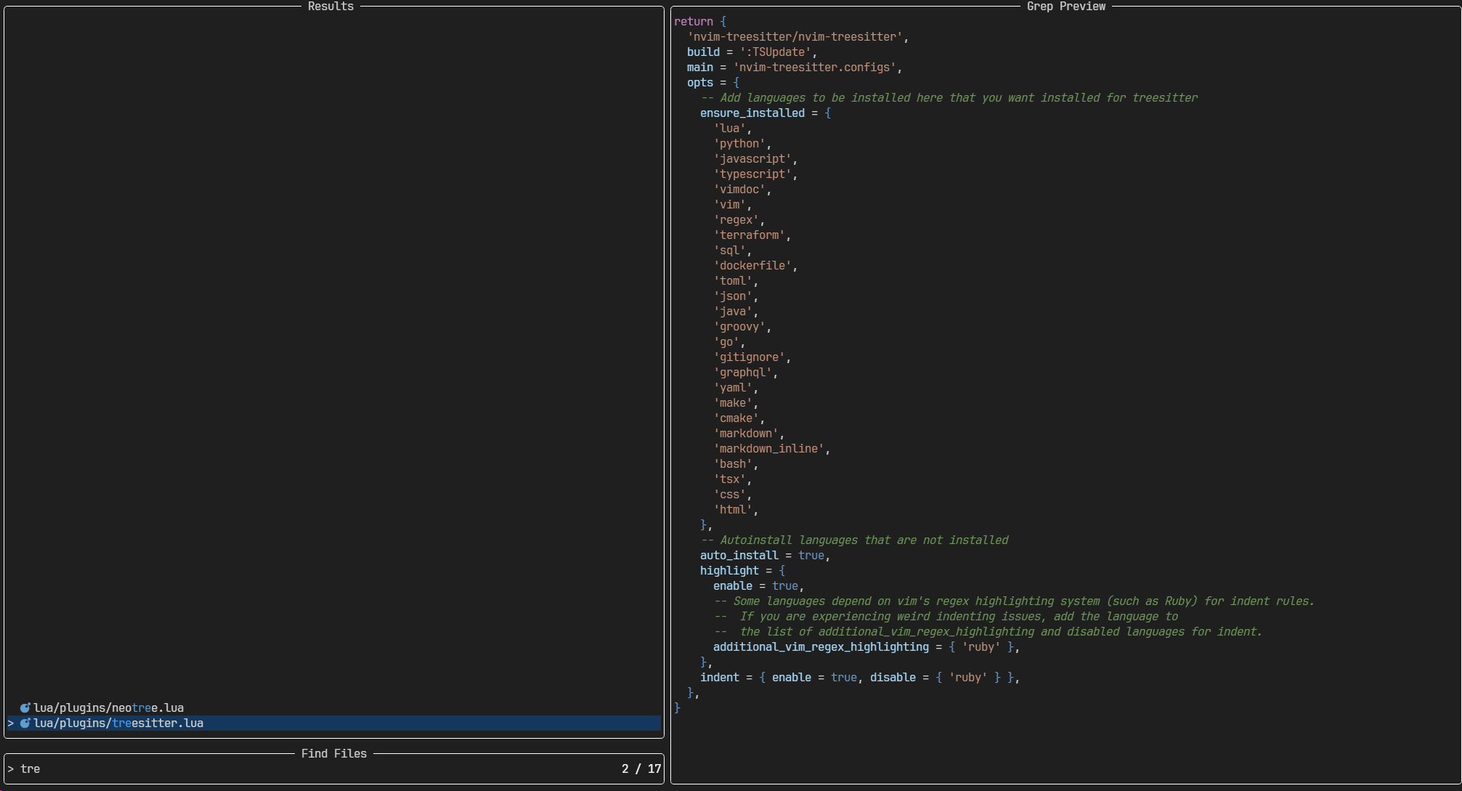Click the Grep Preview panel title
The width and height of the screenshot is (1462, 791).
coord(1065,7)
